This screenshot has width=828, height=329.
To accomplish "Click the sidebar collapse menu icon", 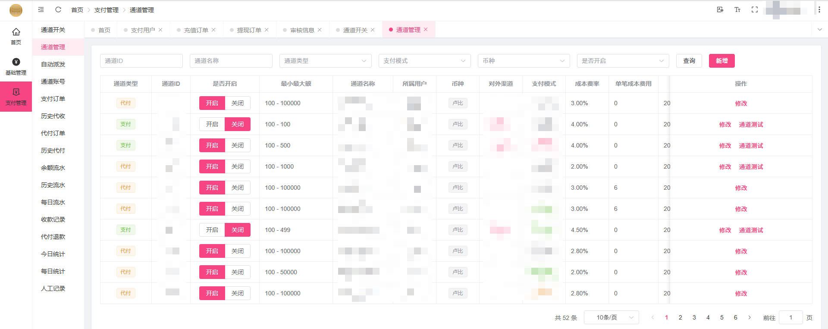I will pos(41,9).
